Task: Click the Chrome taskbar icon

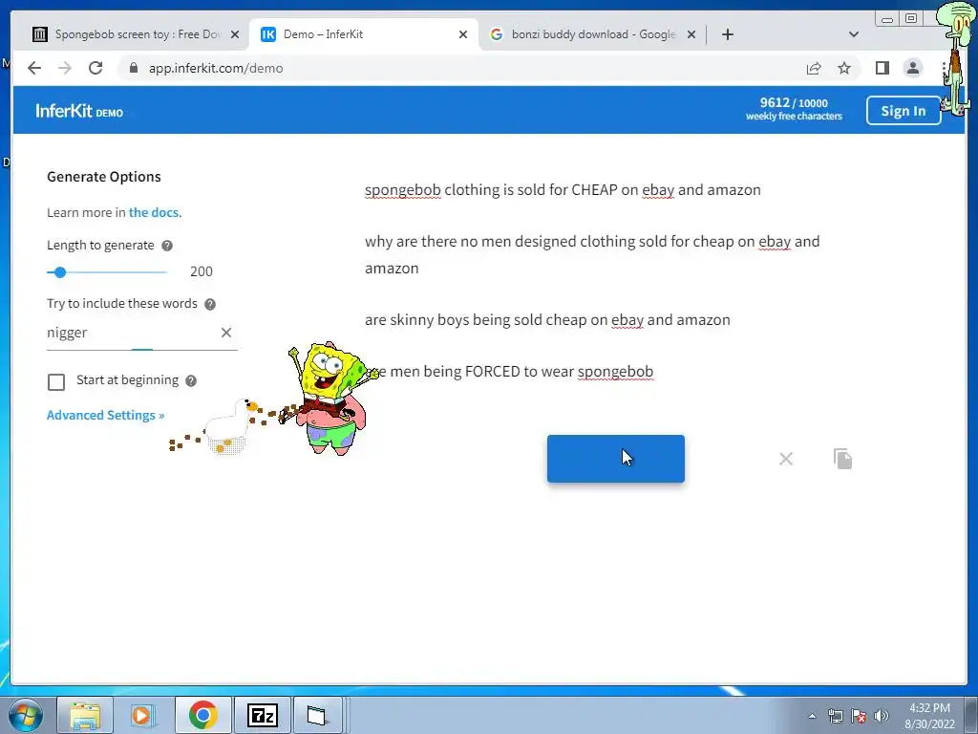Action: click(202, 715)
